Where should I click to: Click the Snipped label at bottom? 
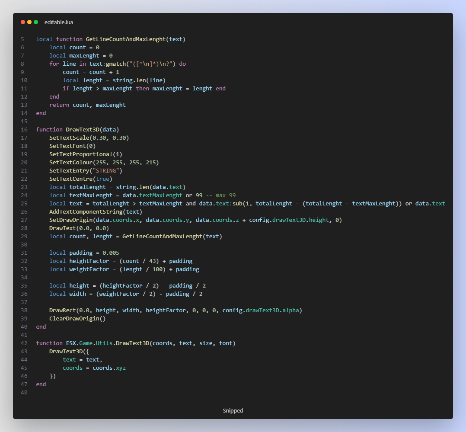tap(233, 411)
